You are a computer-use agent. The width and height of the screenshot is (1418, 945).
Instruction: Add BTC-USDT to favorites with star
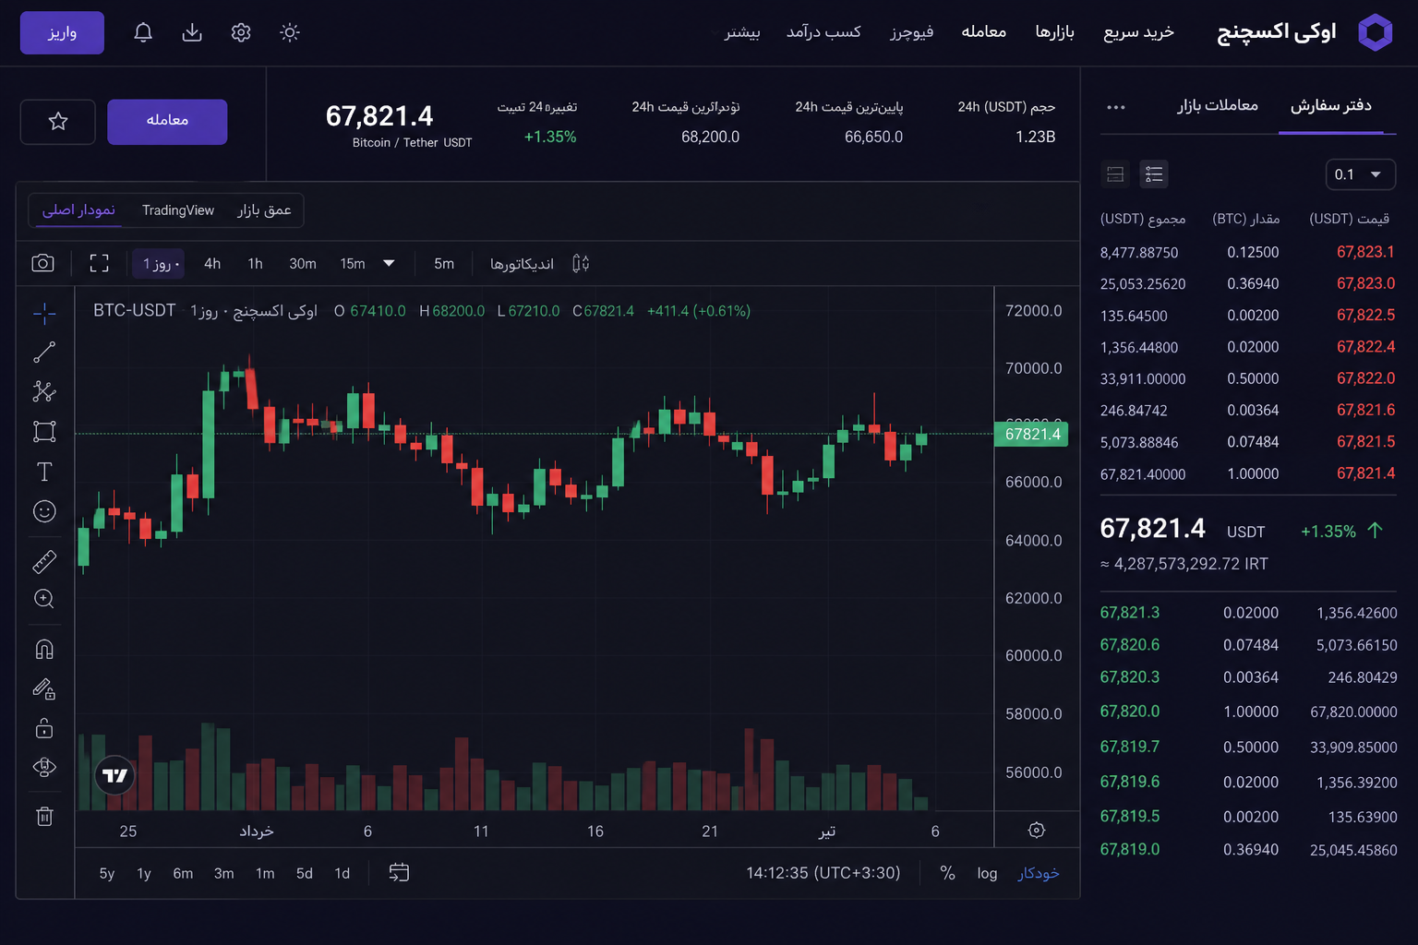(58, 121)
